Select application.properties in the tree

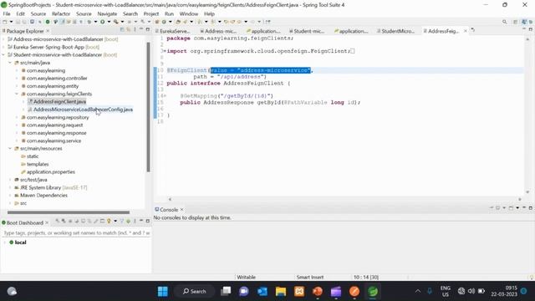pos(50,172)
